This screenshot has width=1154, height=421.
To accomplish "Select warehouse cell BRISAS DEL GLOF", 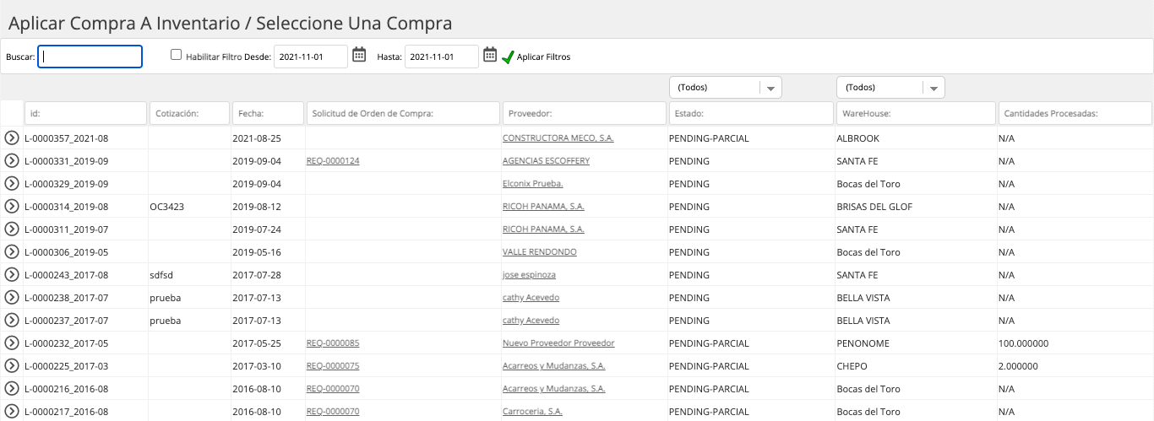I will pos(874,206).
